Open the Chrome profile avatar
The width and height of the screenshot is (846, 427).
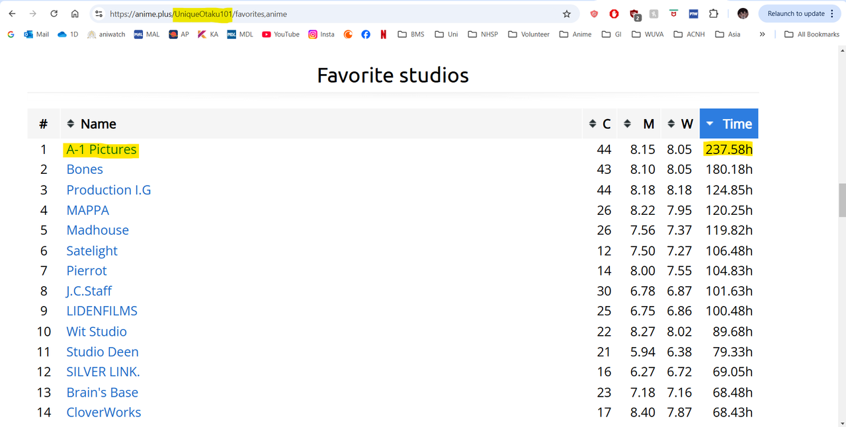(743, 13)
